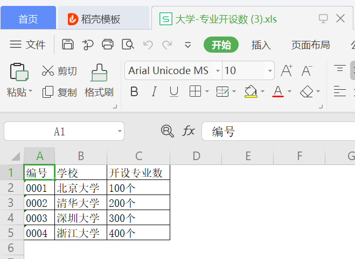Click the export to PDF icon
This screenshot has height=259, width=355.
tap(88, 45)
